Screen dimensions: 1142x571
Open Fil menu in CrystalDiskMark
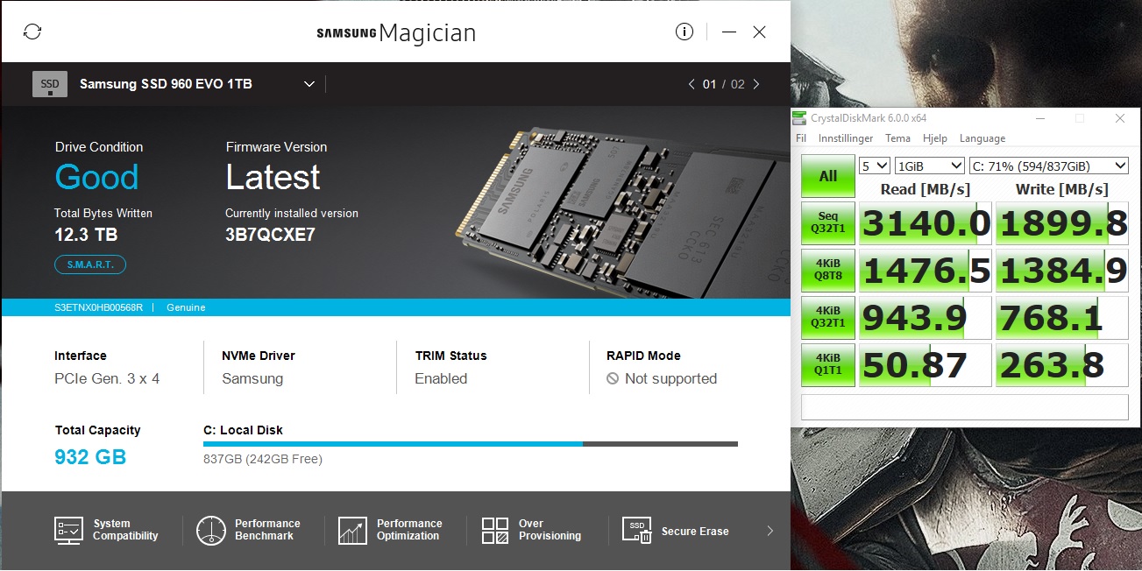(801, 138)
